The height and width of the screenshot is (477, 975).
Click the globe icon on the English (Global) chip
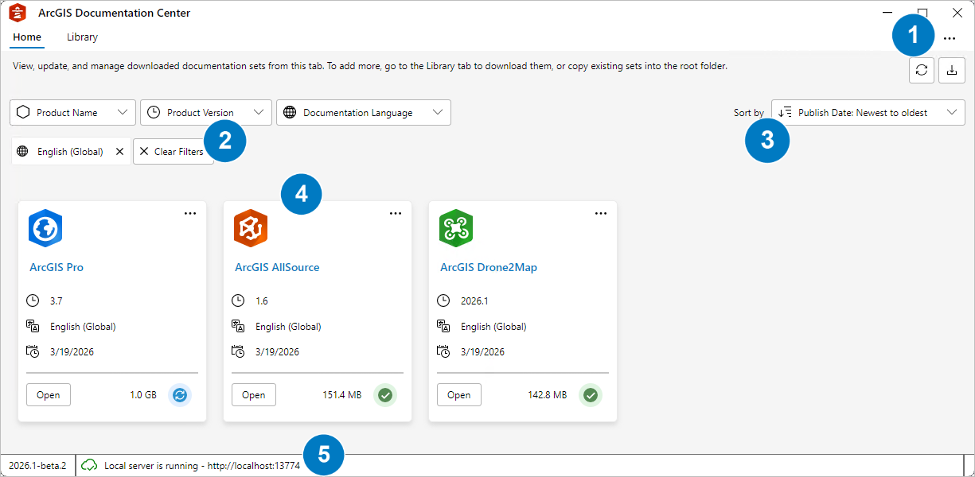22,151
